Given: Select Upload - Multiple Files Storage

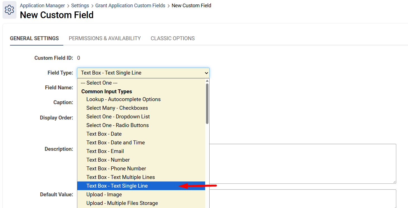Looking at the screenshot, I should [x=141, y=203].
